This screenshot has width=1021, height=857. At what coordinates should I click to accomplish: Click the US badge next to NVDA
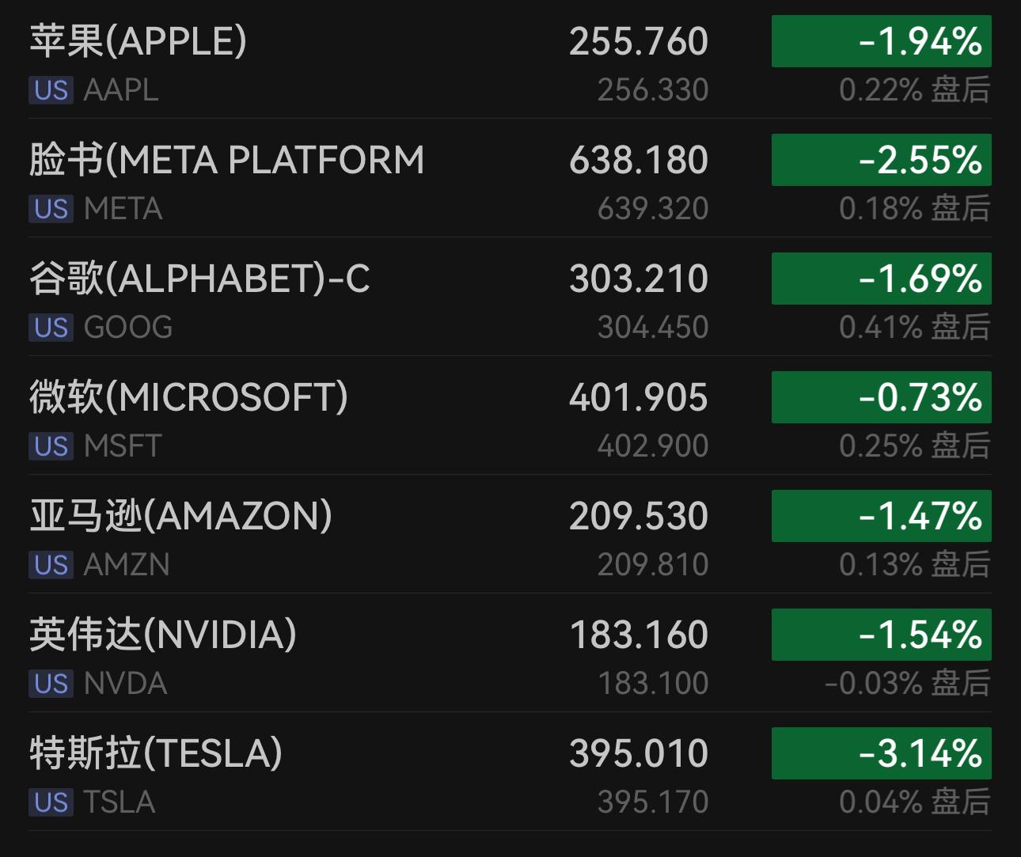tap(51, 684)
